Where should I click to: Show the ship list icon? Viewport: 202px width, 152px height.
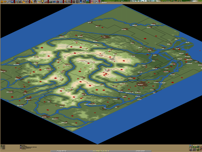(58, 2)
